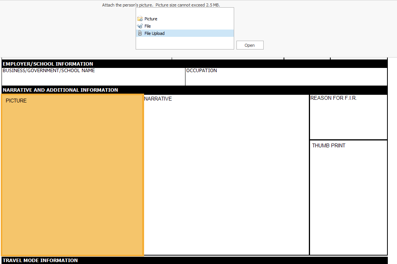The height and width of the screenshot is (264, 397).
Task: Click the Picture folder icon
Action: point(140,19)
